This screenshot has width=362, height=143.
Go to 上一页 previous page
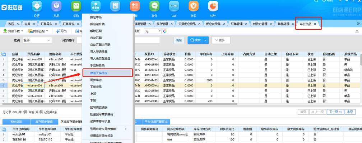317,112
